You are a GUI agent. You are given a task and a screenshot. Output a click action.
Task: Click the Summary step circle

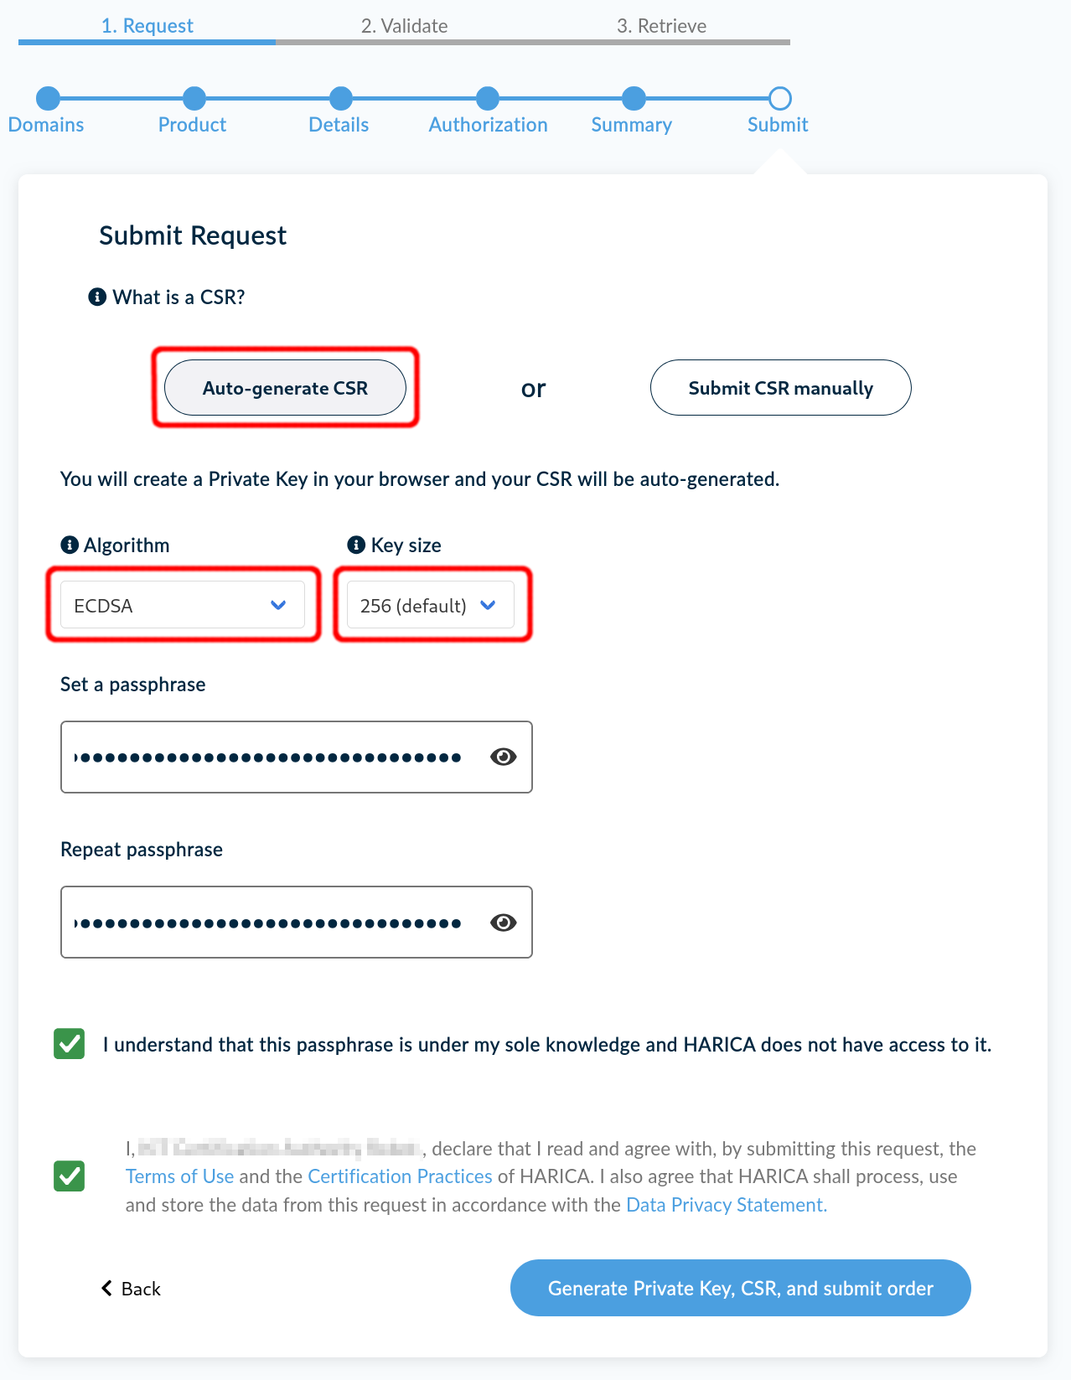(x=634, y=98)
